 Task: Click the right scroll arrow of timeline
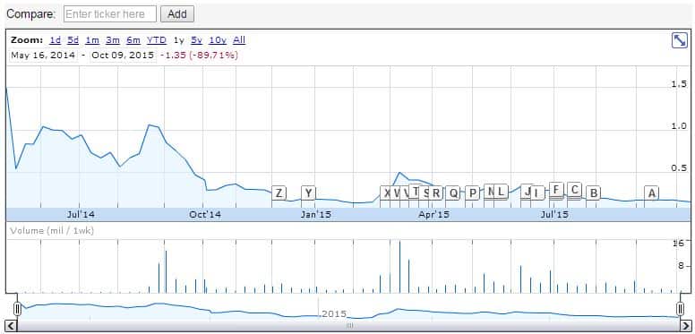tap(685, 327)
